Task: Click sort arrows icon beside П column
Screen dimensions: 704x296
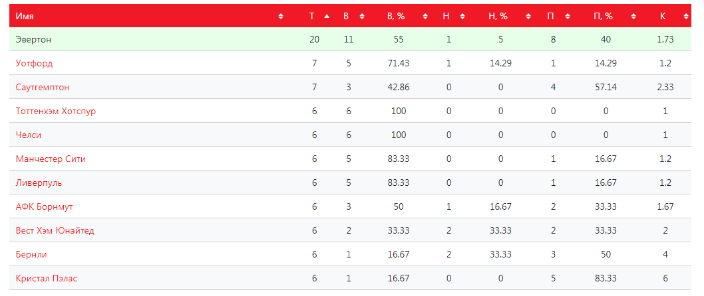Action: click(x=567, y=16)
